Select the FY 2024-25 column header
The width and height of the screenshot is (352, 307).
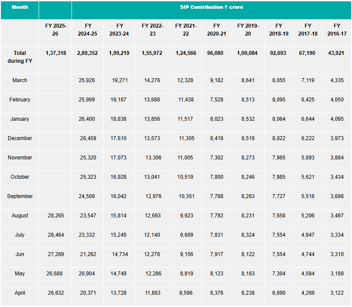click(x=88, y=30)
